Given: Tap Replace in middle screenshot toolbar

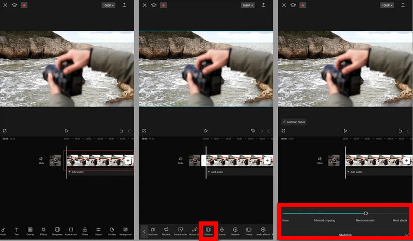Looking at the screenshot, I should [166, 231].
